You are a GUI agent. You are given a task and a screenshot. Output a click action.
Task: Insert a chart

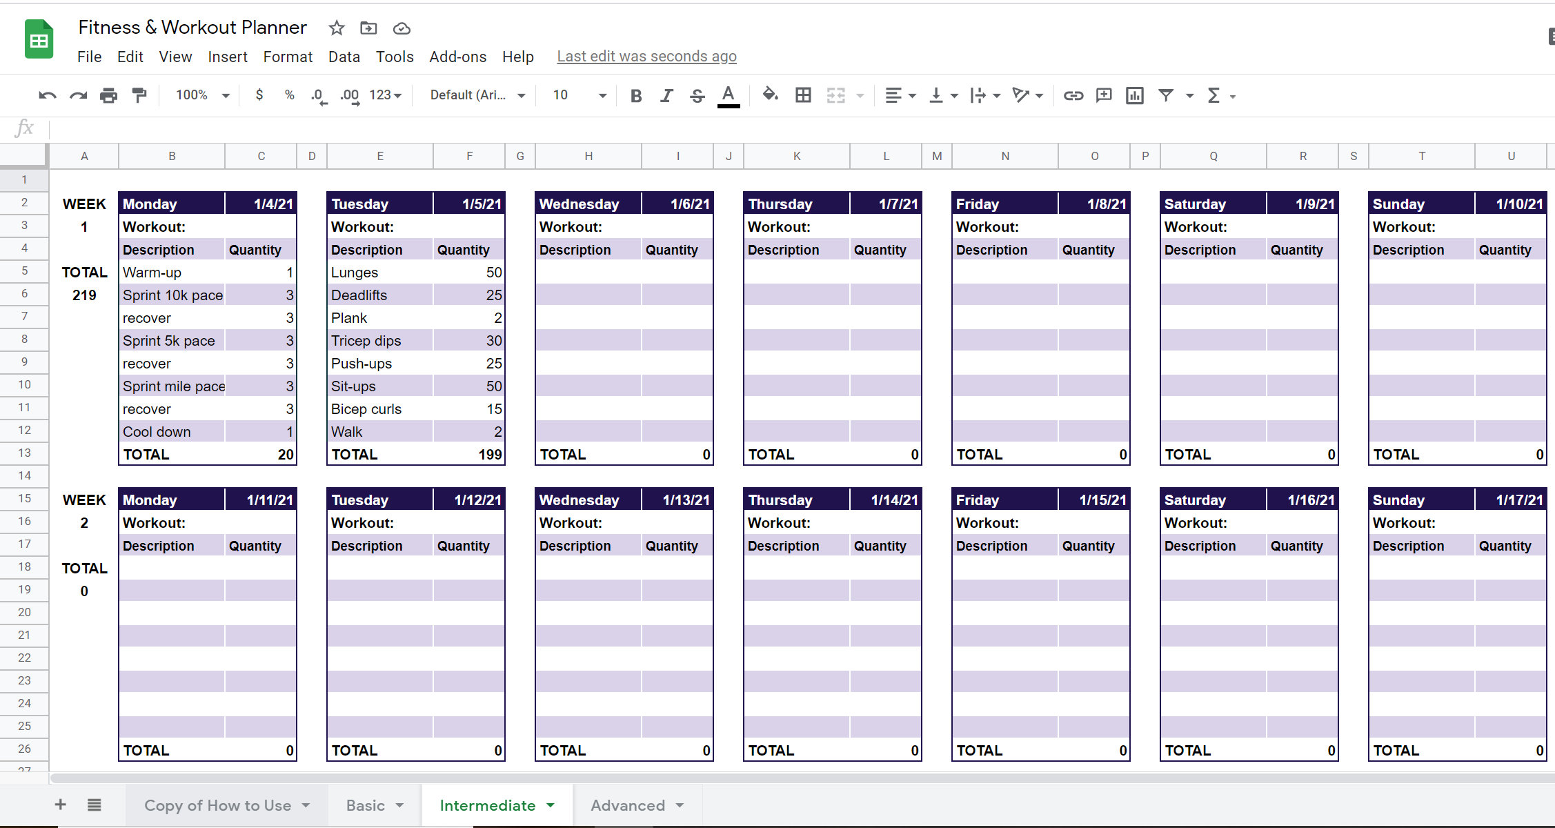(1135, 95)
